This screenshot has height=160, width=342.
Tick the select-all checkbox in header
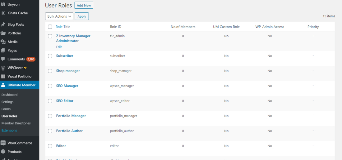pos(50,27)
